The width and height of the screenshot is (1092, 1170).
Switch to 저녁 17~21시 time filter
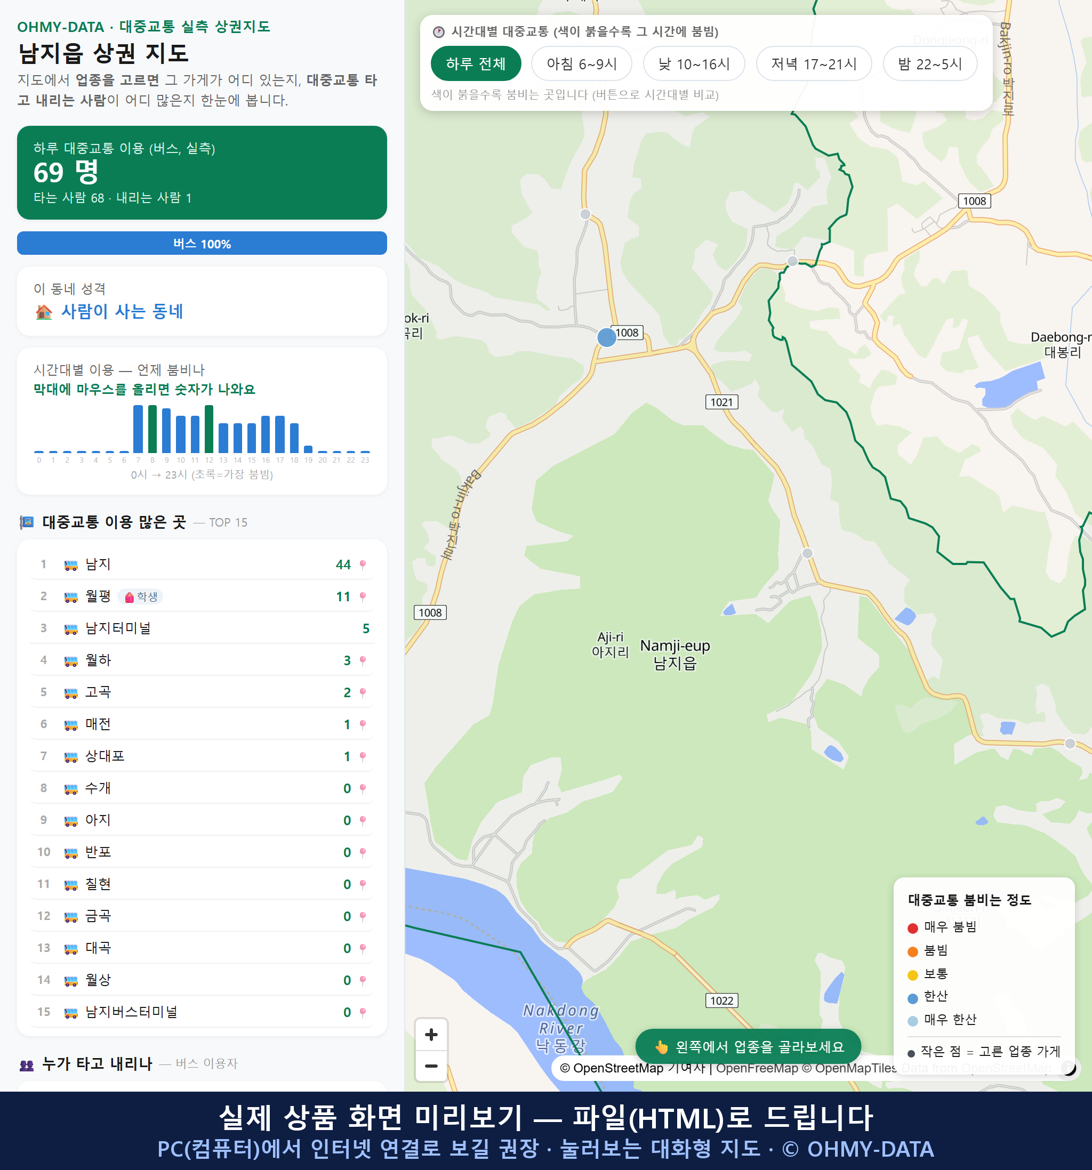[x=813, y=63]
